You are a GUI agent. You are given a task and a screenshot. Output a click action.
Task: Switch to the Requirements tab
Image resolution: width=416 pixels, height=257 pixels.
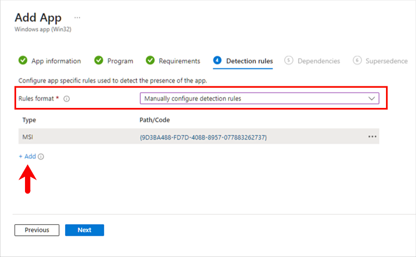(x=179, y=61)
